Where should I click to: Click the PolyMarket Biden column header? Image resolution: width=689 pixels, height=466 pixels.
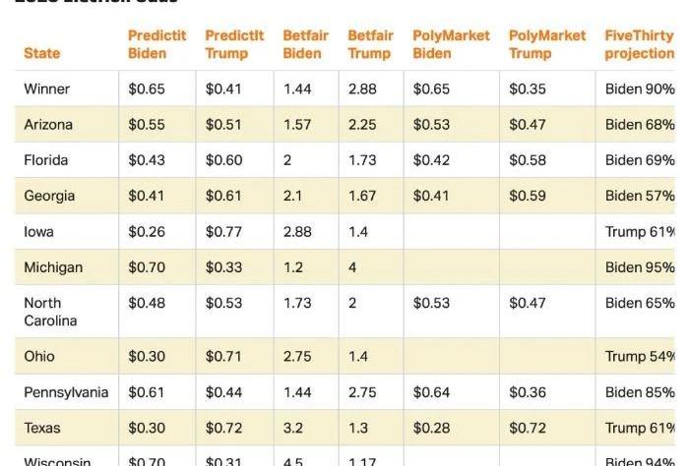[x=451, y=44]
